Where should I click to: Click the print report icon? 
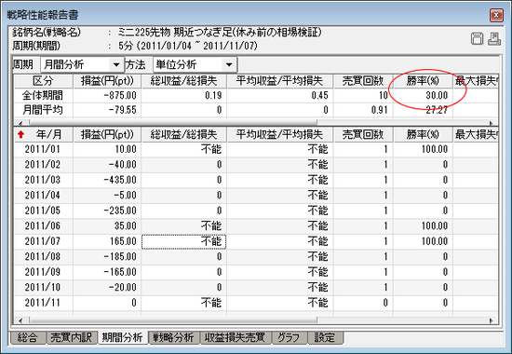[494, 39]
